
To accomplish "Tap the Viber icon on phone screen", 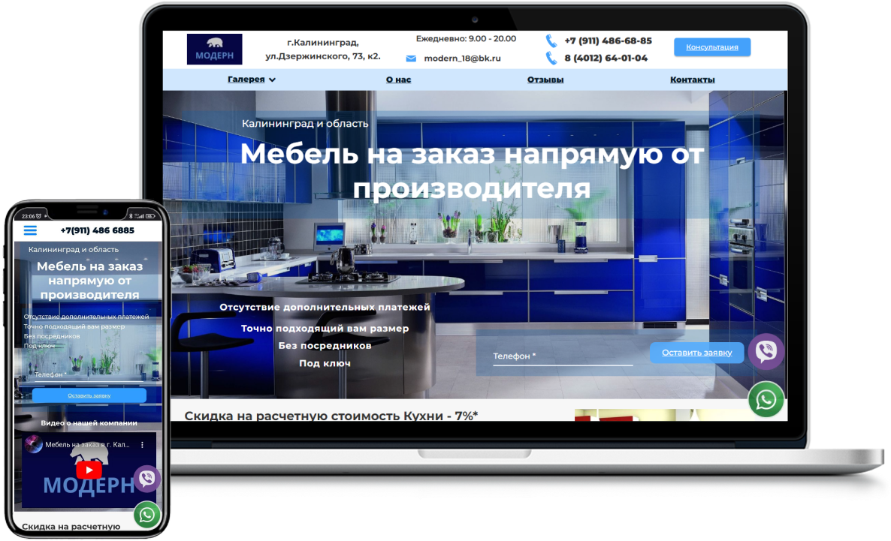I will pyautogui.click(x=146, y=478).
